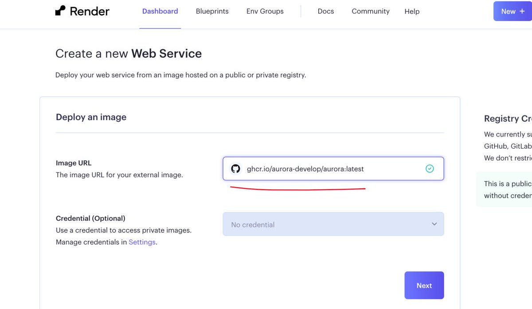This screenshot has width=532, height=309.
Task: Open the No credential dropdown
Action: coord(328,224)
